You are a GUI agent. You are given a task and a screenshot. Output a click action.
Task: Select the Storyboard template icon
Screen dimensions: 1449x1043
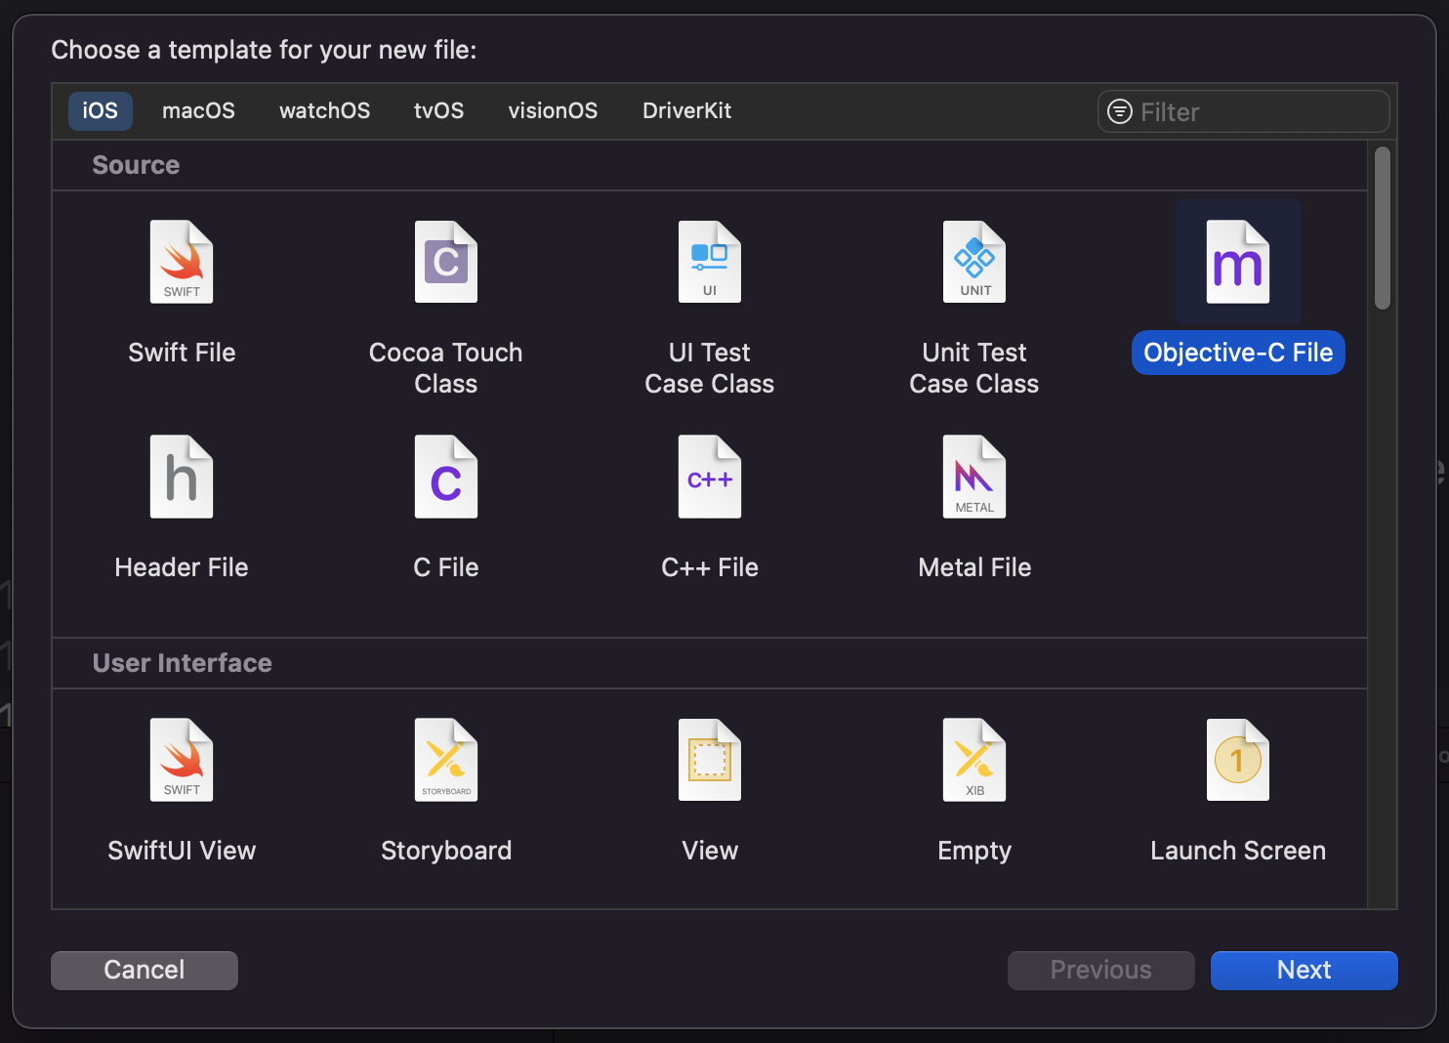coord(446,760)
